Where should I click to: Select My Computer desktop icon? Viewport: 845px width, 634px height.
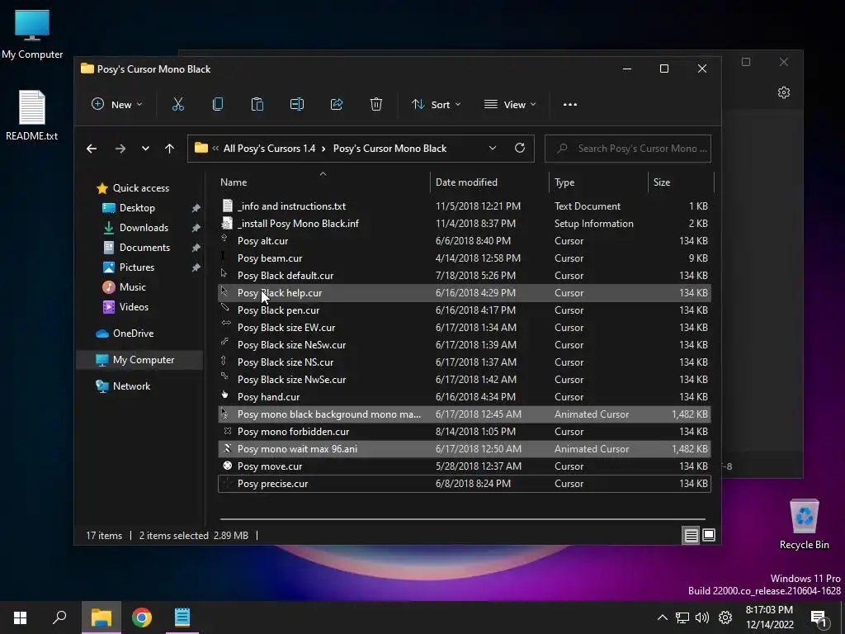32,35
